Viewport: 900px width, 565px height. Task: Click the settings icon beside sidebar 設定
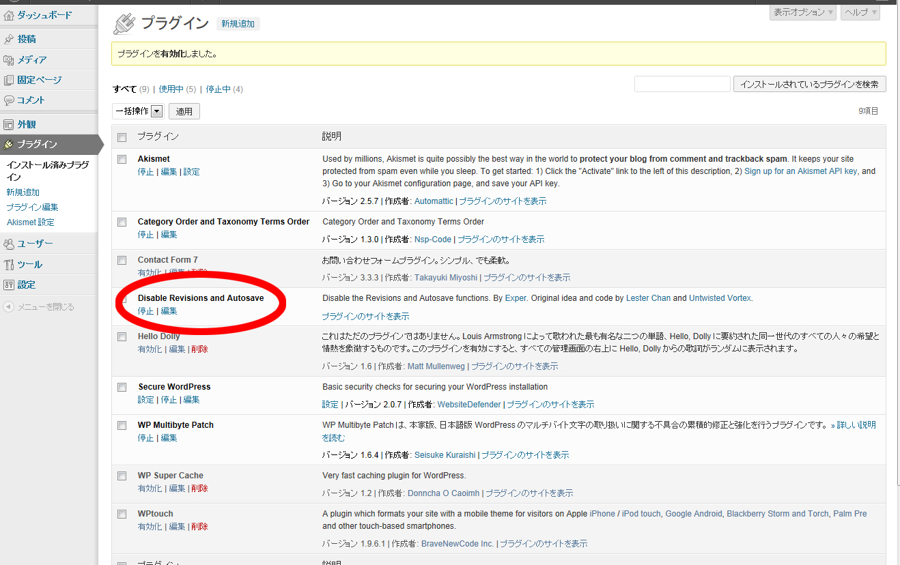coord(9,285)
